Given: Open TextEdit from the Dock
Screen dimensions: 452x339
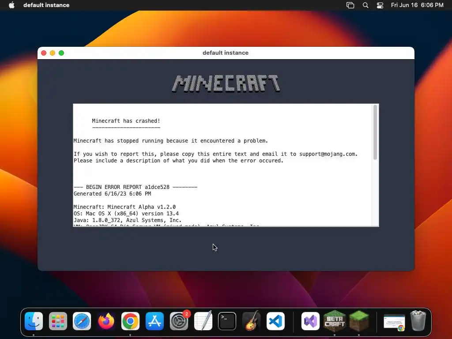Looking at the screenshot, I should click(203, 321).
